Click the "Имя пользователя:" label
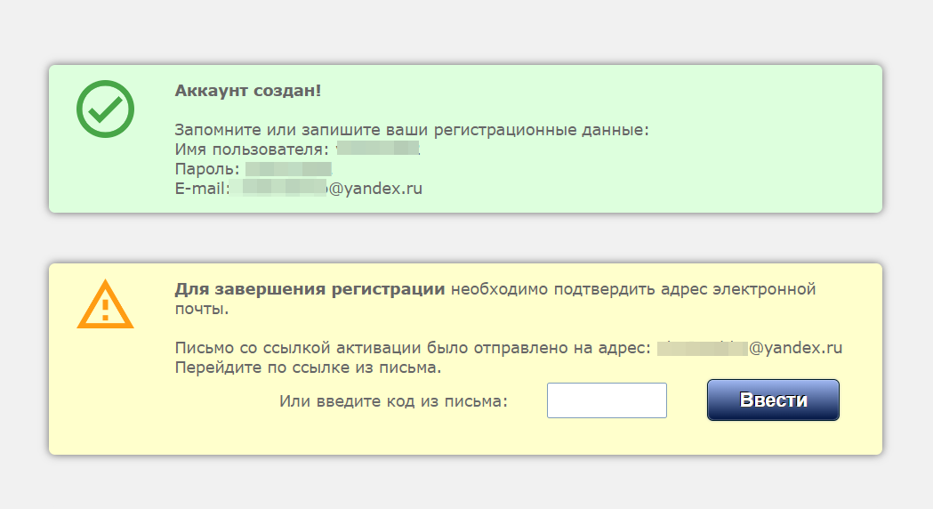 (252, 149)
